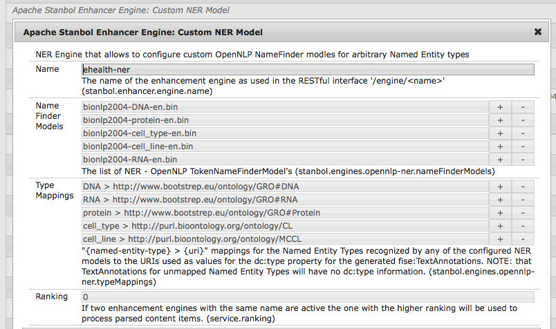Click the Ranking field showing 0

click(307, 297)
